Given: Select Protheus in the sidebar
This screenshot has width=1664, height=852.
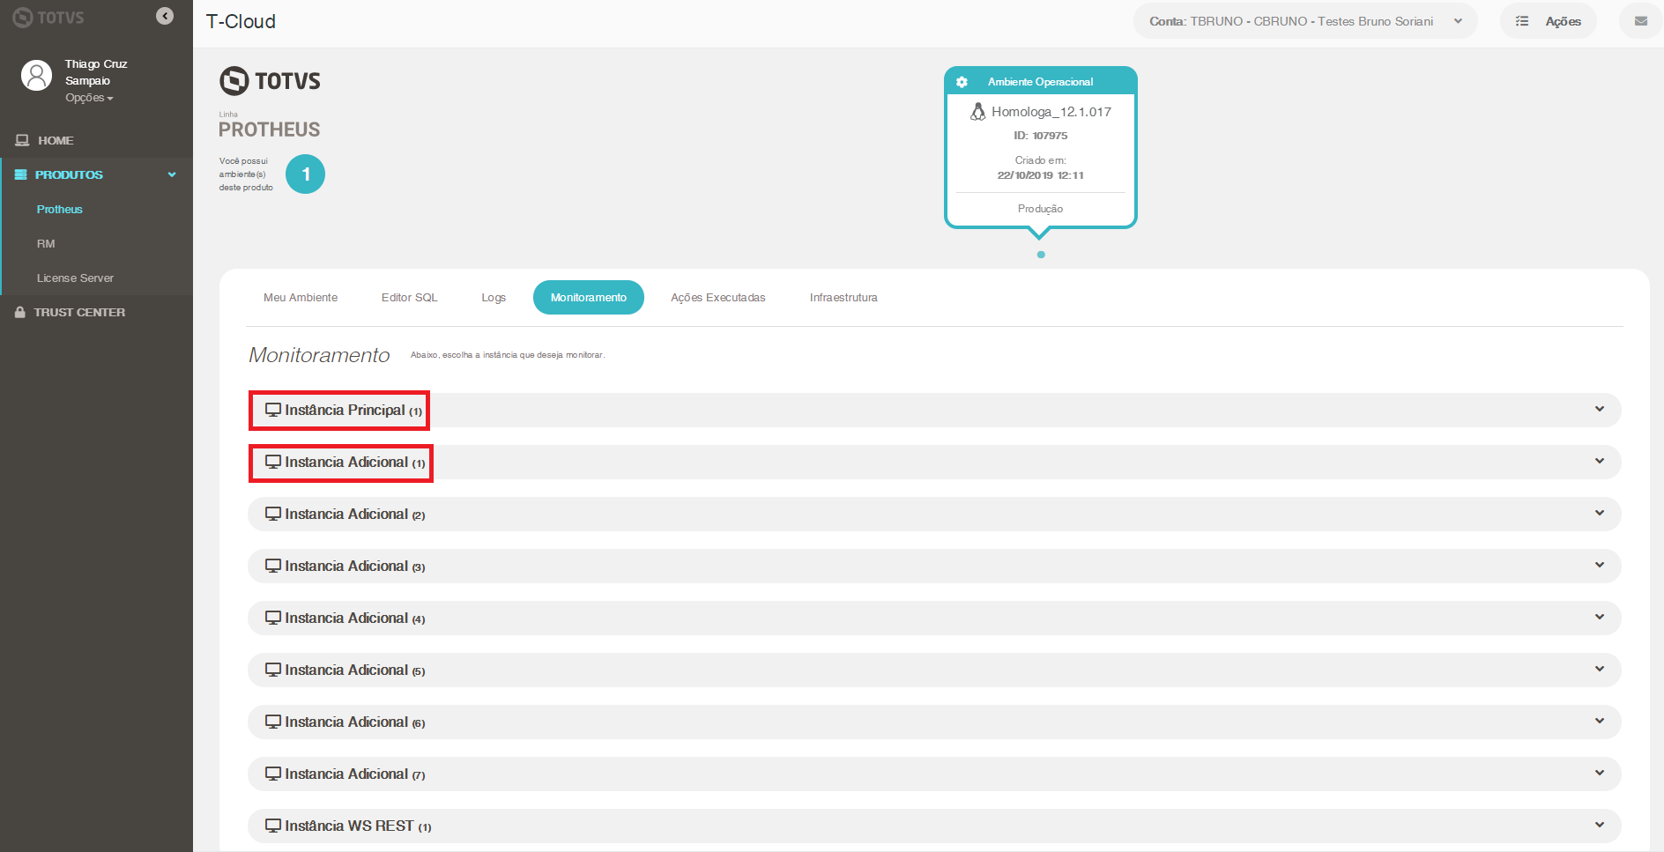Looking at the screenshot, I should (x=59, y=209).
